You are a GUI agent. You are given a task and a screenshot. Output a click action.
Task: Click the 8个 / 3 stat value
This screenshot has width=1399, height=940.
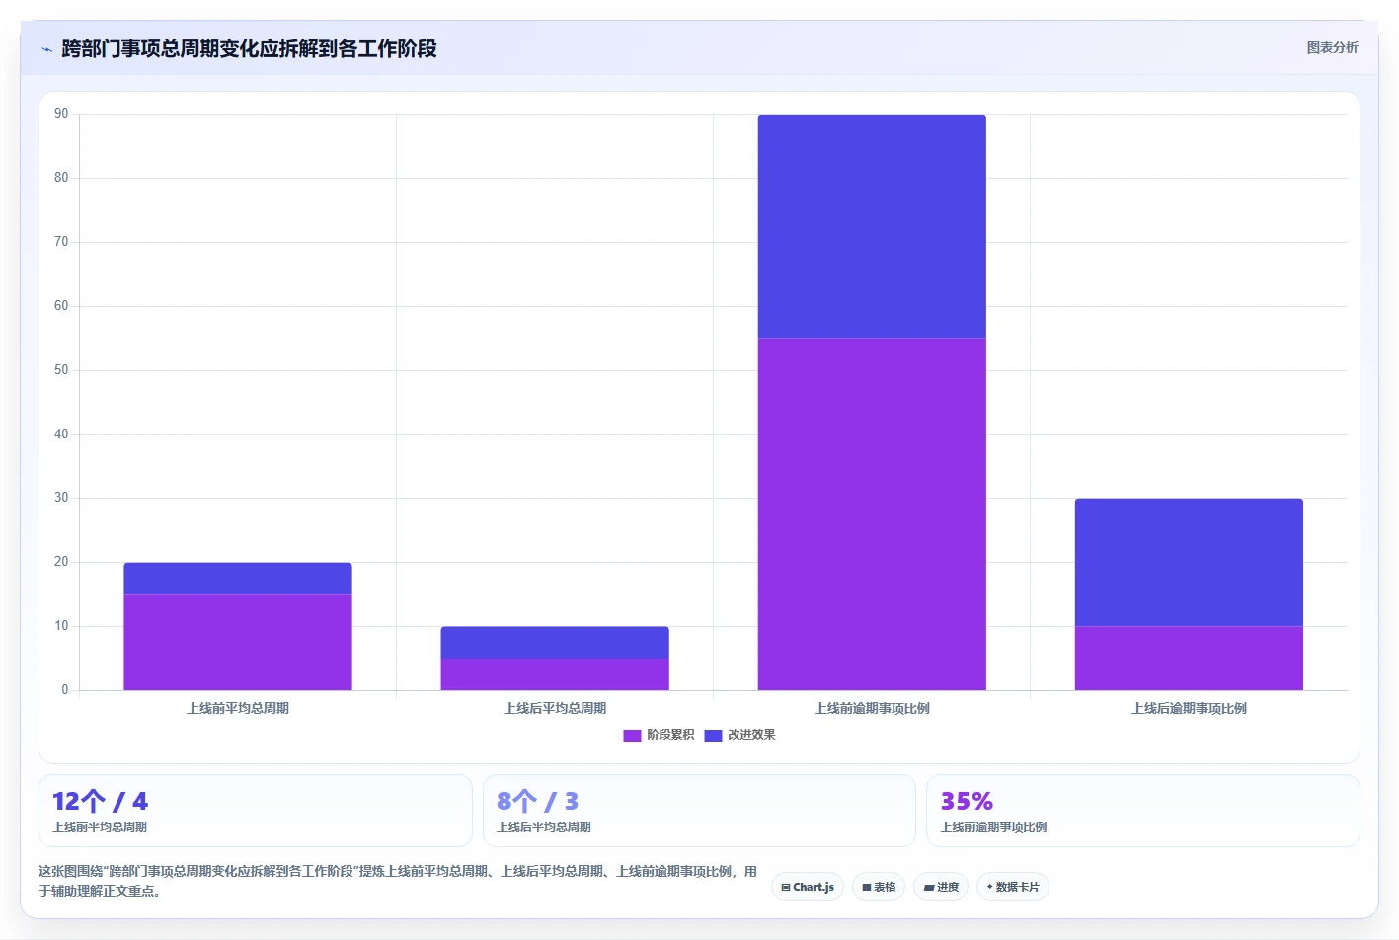tap(537, 801)
